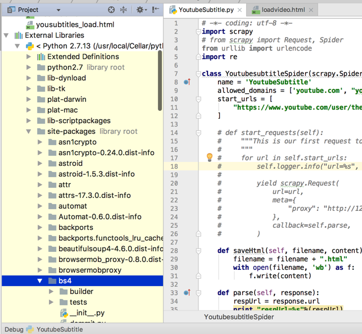Click the __init__.py Python file icon
The width and height of the screenshot is (362, 334).
tap(64, 313)
